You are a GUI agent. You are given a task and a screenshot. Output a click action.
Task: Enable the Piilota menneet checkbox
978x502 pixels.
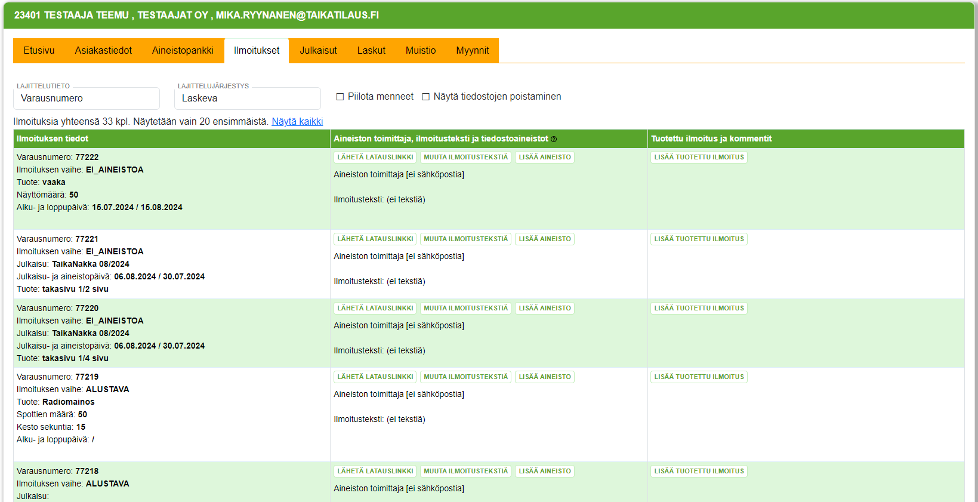click(340, 97)
